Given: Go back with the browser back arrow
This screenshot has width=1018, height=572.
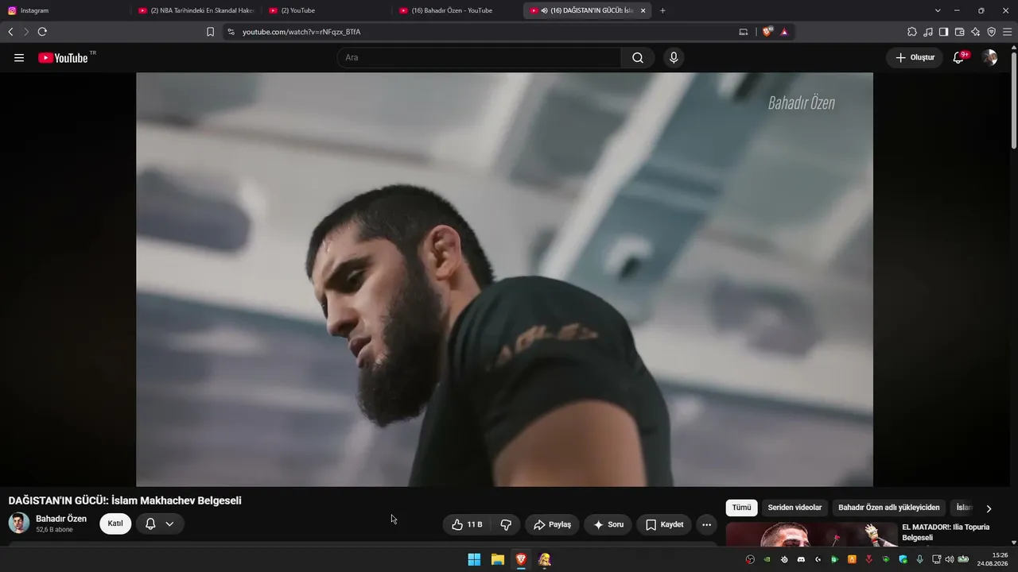Looking at the screenshot, I should point(10,32).
